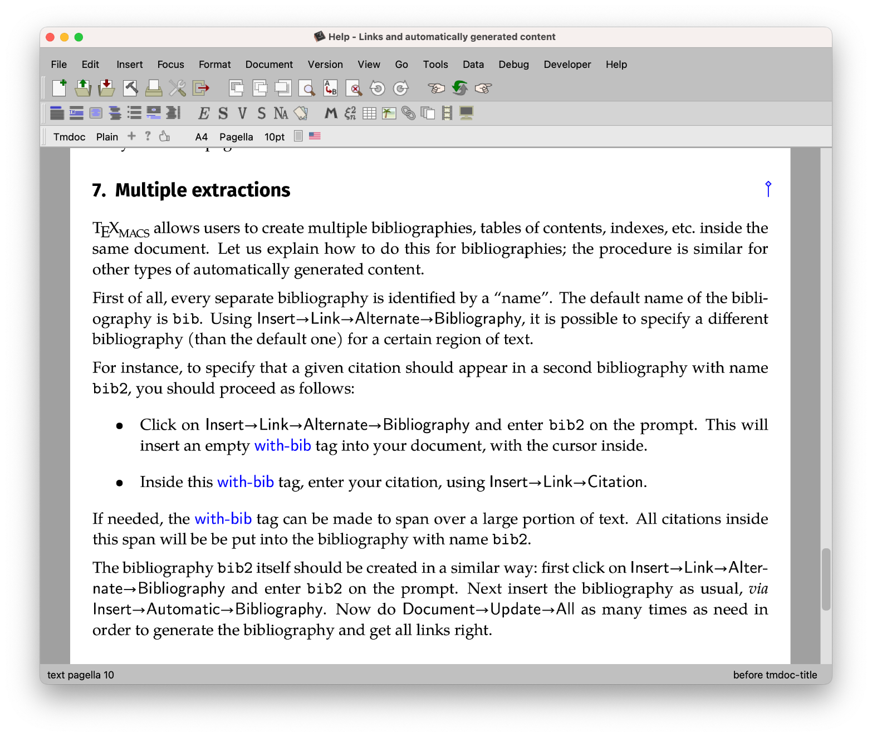Change the 10pt font size selector
Image resolution: width=872 pixels, height=737 pixels.
275,137
